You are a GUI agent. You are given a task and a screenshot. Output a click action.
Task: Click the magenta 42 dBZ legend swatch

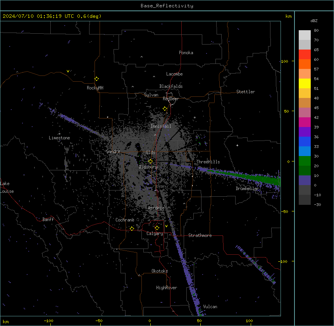[305, 122]
